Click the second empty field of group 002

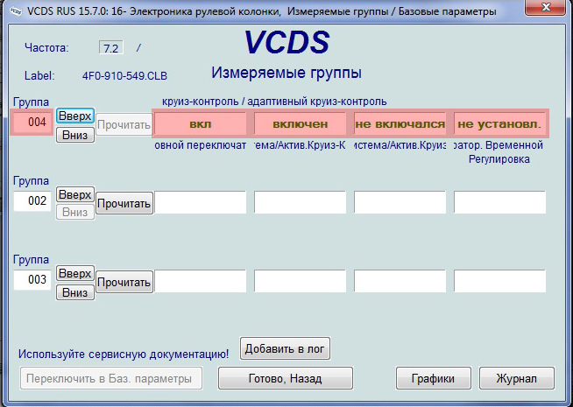point(300,202)
